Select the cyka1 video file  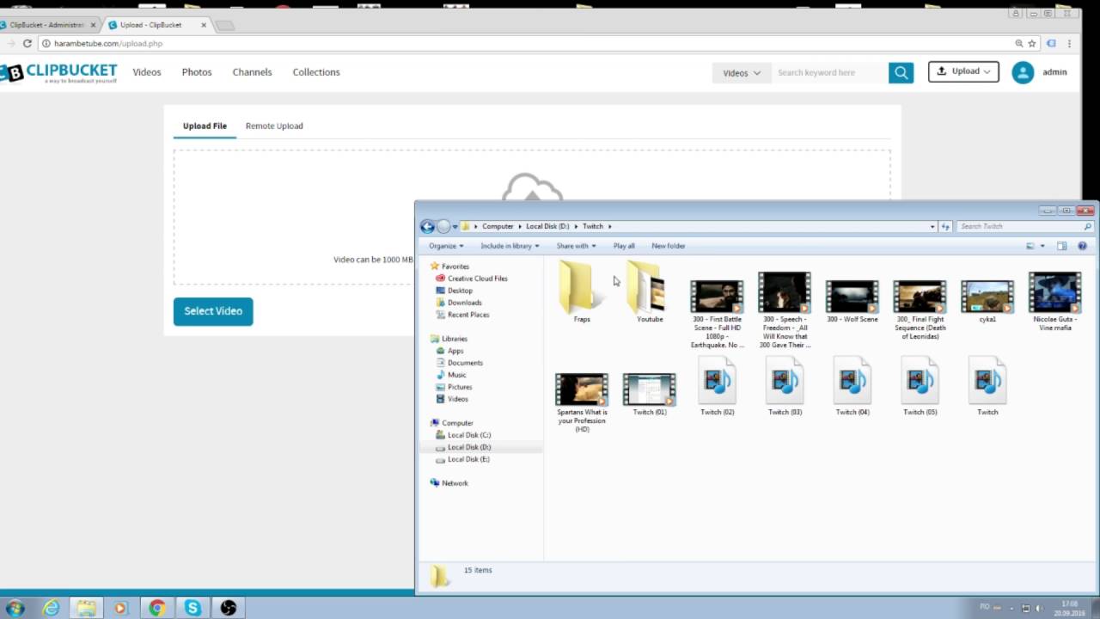[987, 301]
